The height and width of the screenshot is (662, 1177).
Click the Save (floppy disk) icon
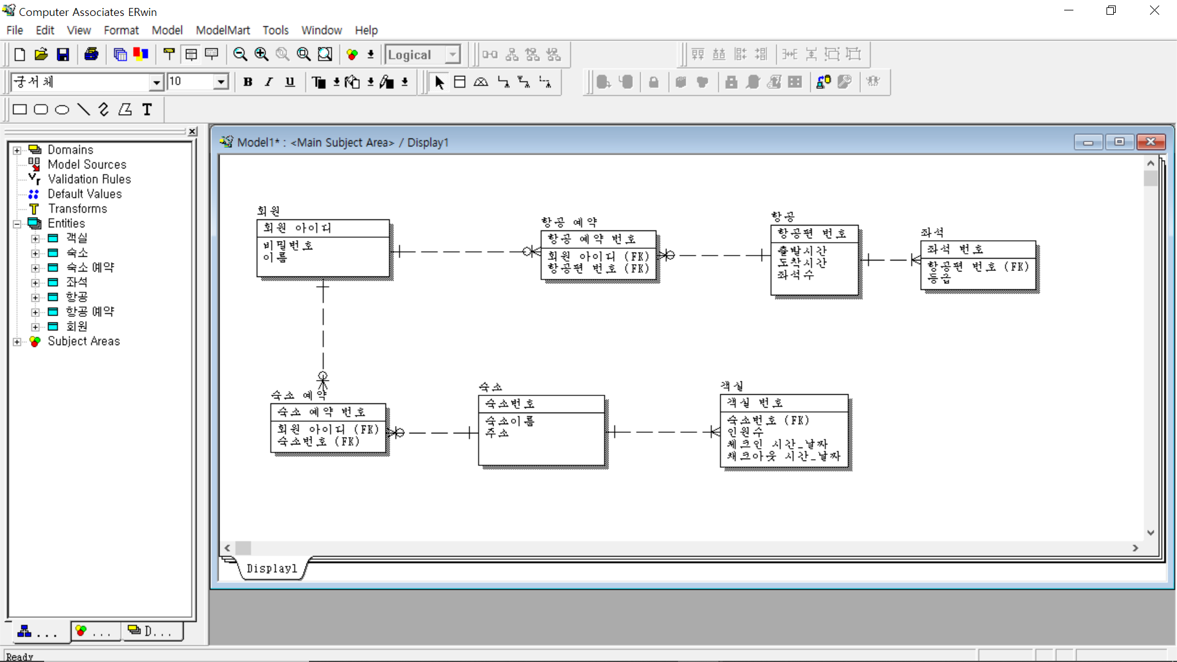pyautogui.click(x=63, y=55)
